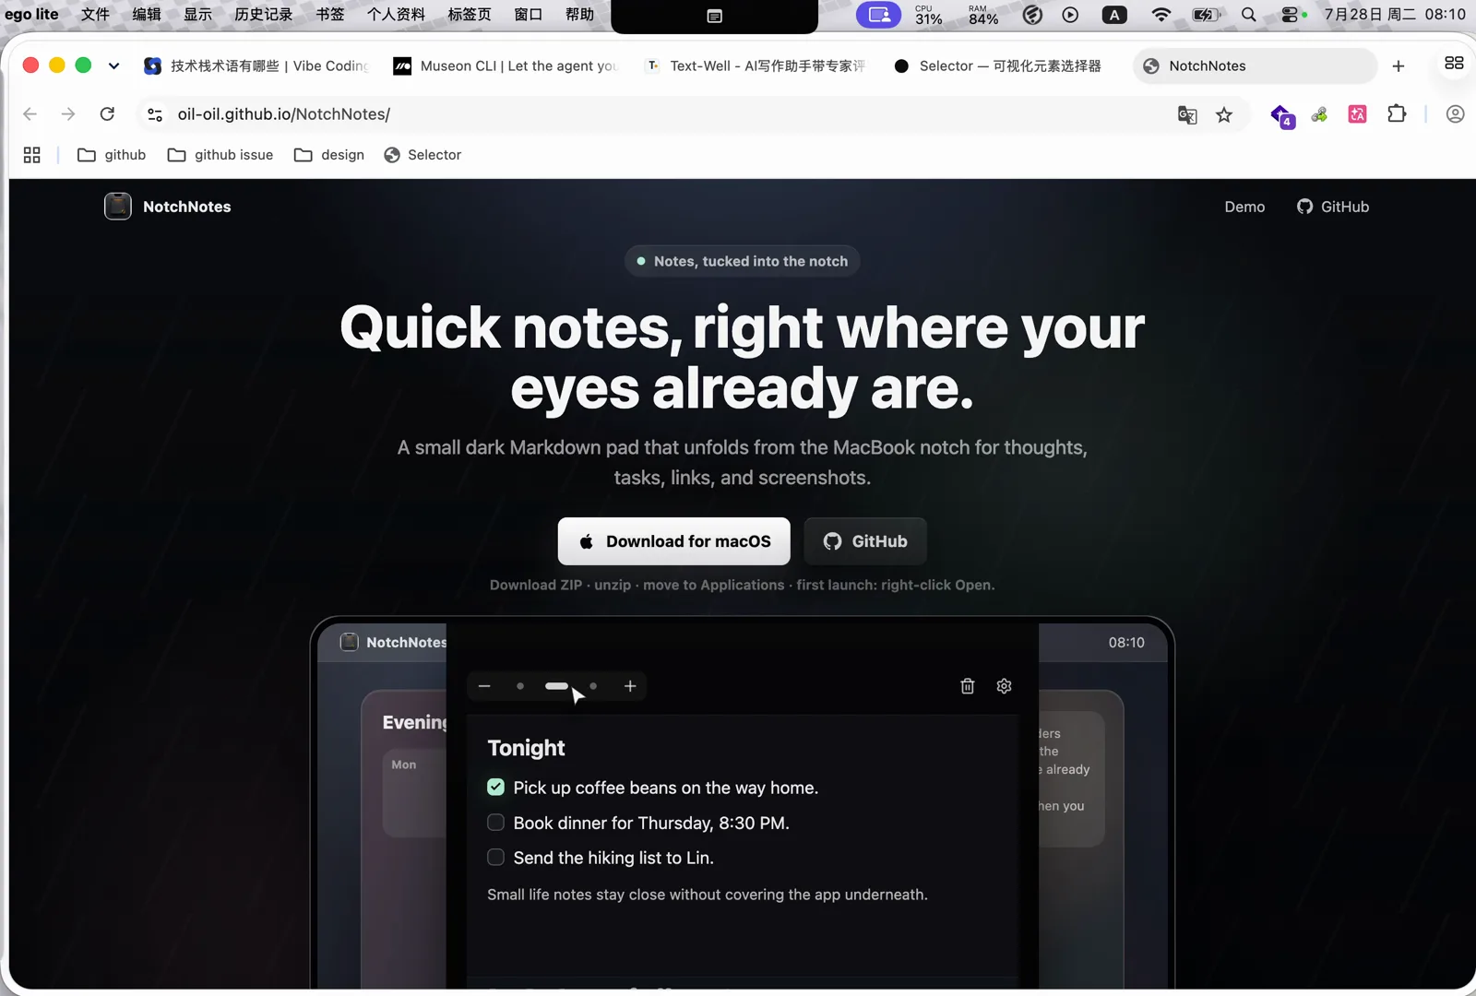Click Spotlight search icon in menu bar
1476x996 pixels.
[x=1249, y=15]
